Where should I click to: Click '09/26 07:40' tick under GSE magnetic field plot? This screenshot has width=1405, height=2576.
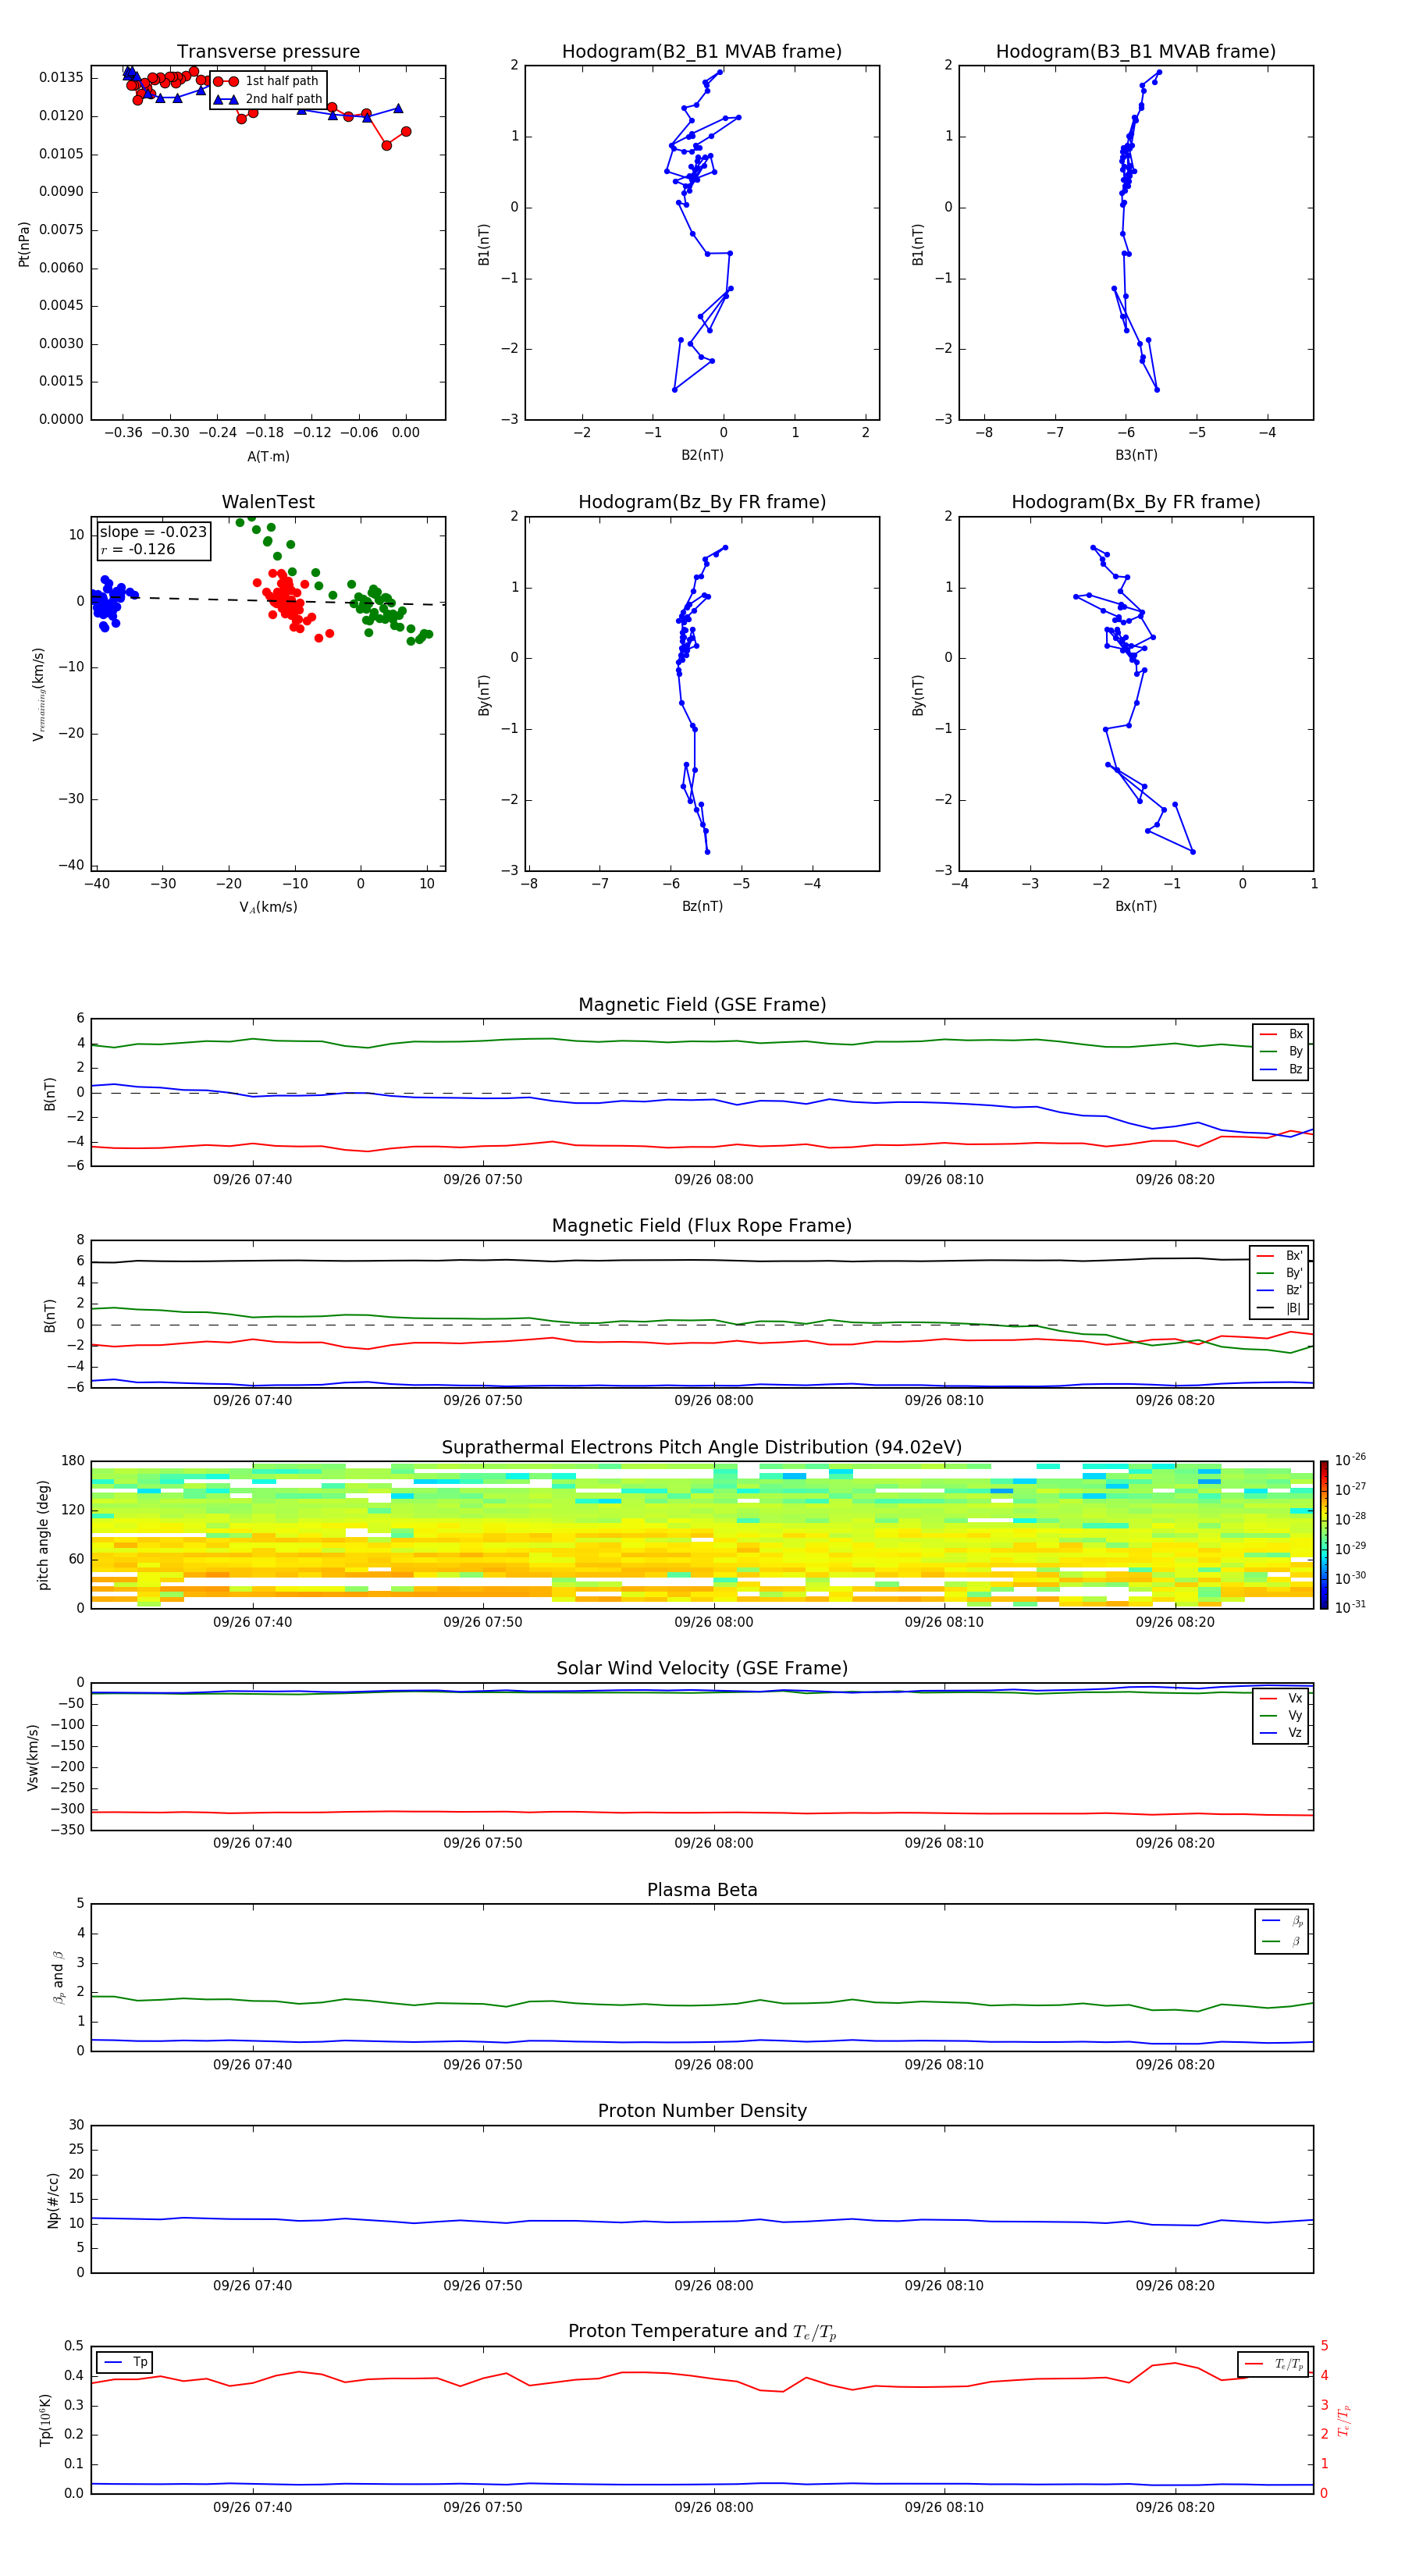pos(253,1180)
